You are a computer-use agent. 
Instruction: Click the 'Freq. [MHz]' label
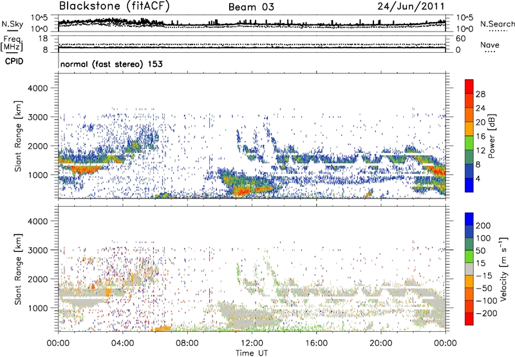pos(12,44)
